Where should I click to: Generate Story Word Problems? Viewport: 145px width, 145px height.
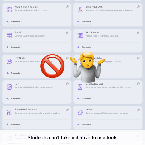[x=13, y=124]
